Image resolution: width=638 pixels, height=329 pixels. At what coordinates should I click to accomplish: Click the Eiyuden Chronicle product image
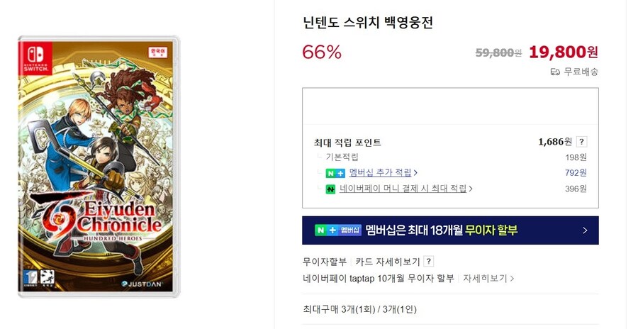pos(99,167)
